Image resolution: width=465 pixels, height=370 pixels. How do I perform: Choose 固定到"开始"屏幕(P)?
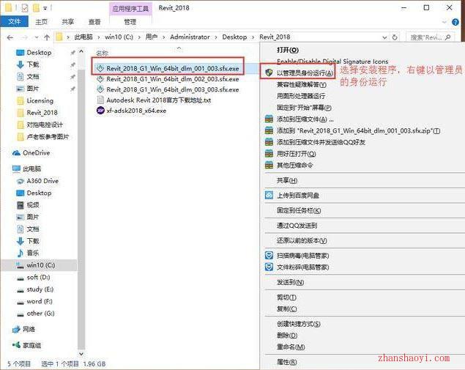[304, 108]
